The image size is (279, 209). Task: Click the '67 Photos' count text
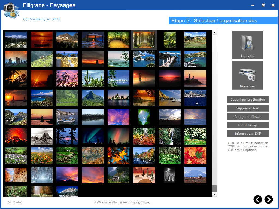tap(15, 202)
